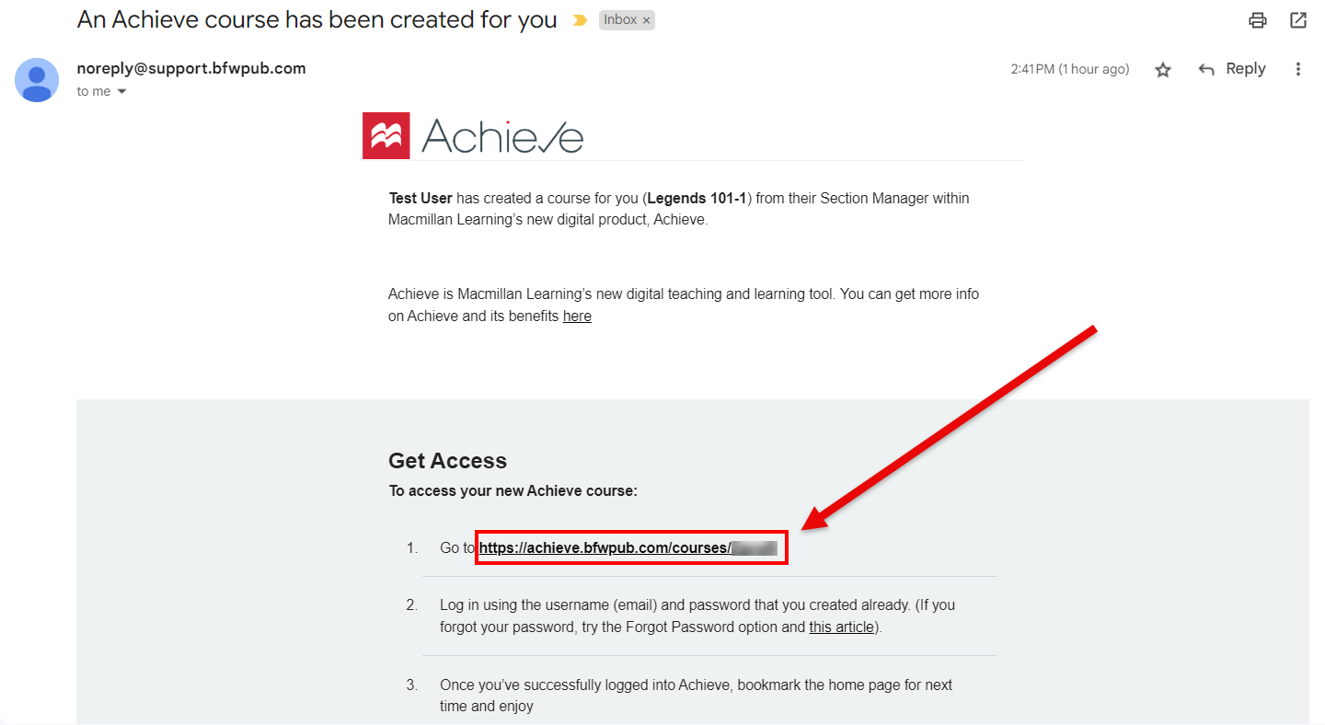Click the noreply@support.bfwpub.com sender name

coord(191,68)
